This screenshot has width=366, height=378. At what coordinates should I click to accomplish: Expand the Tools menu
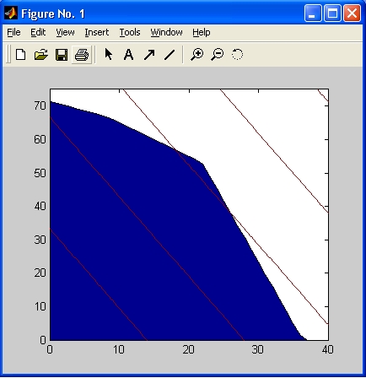pyautogui.click(x=130, y=32)
